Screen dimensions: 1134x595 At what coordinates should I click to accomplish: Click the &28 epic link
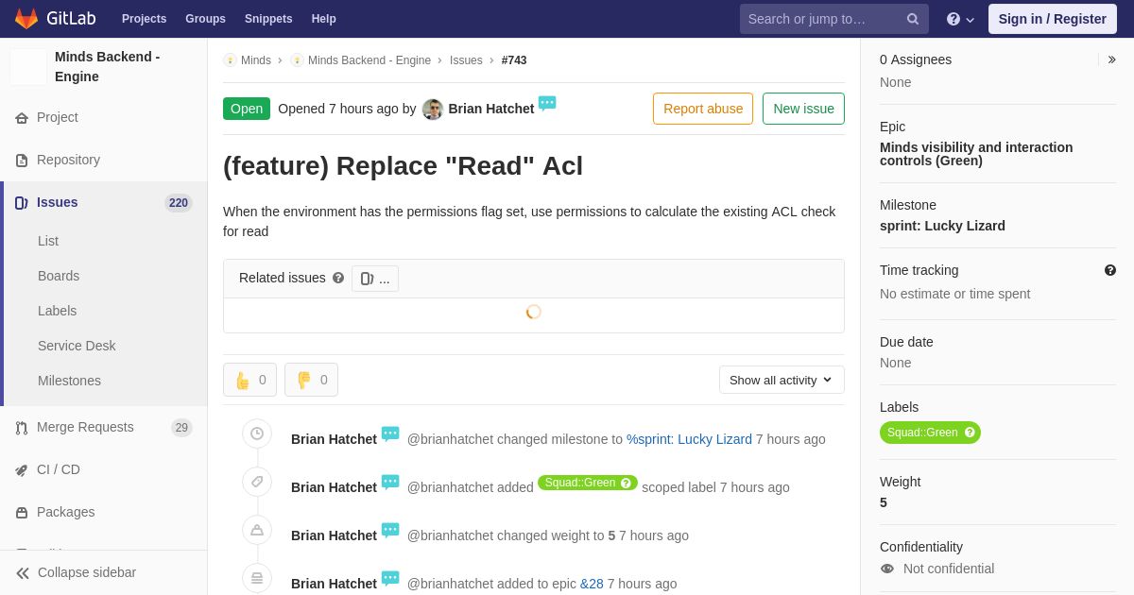592,584
